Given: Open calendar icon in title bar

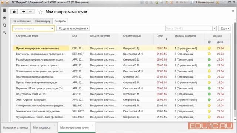Looking at the screenshot, I should click(x=171, y=3).
